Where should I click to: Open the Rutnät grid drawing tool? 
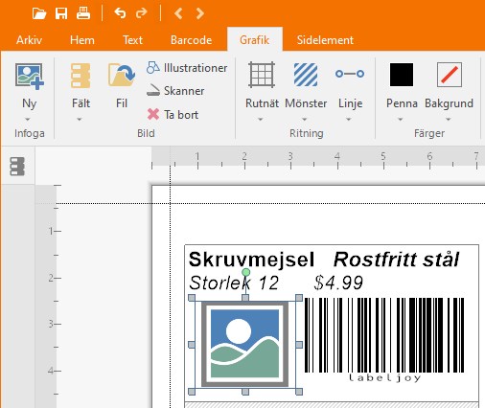click(262, 75)
